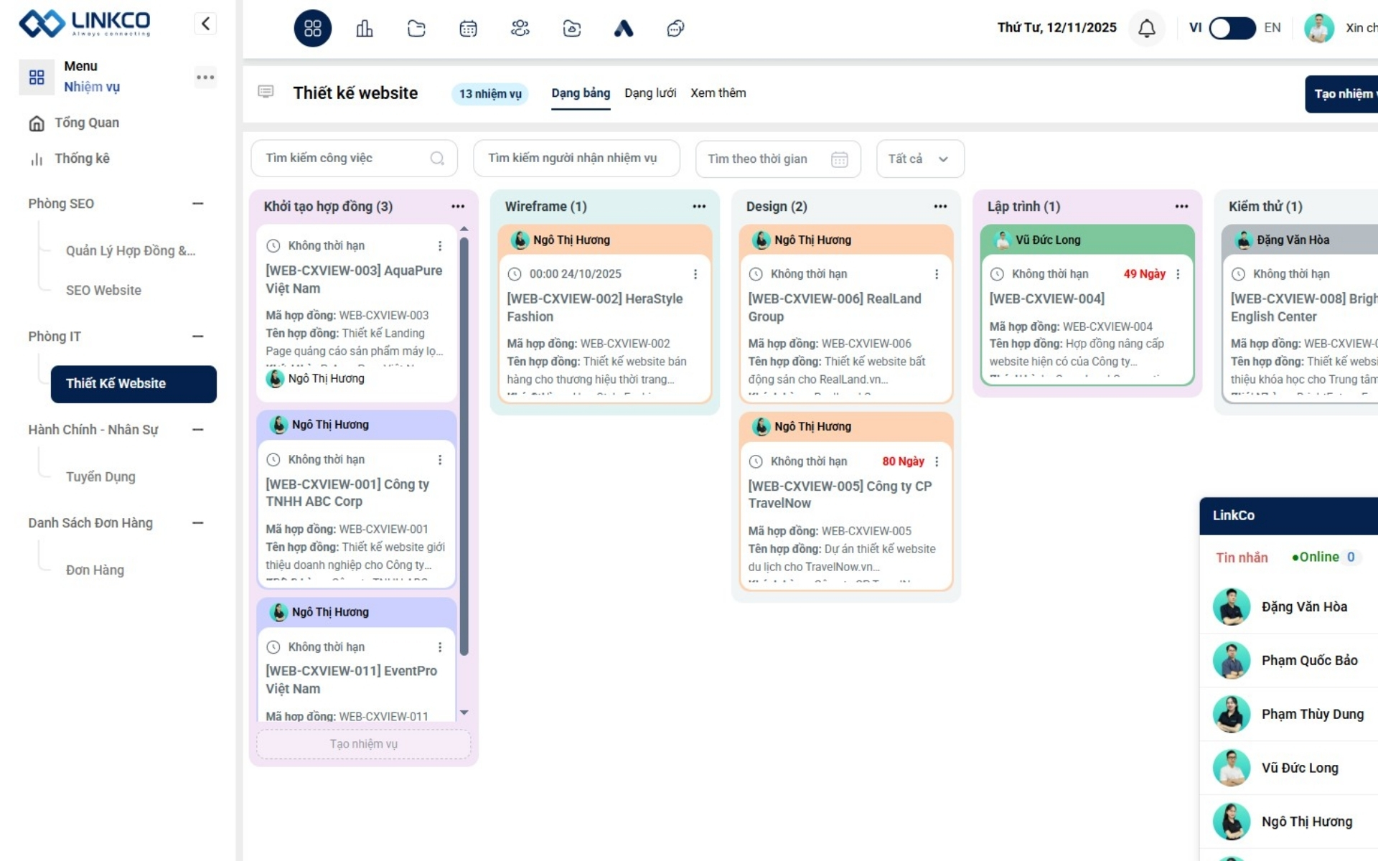Switch to the 'Dạng lưới' tab
The width and height of the screenshot is (1378, 861).
(x=650, y=93)
